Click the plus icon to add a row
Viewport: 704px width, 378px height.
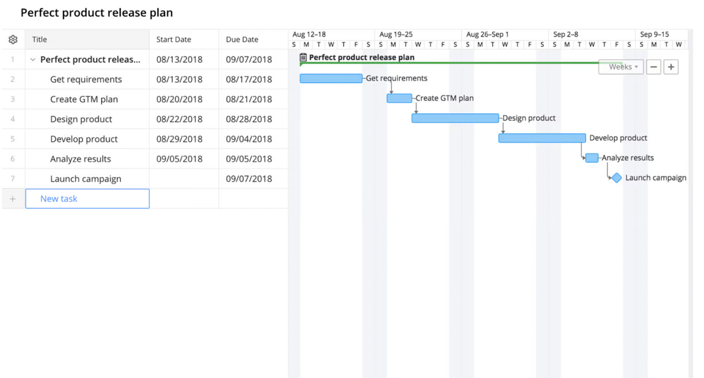pyautogui.click(x=13, y=199)
